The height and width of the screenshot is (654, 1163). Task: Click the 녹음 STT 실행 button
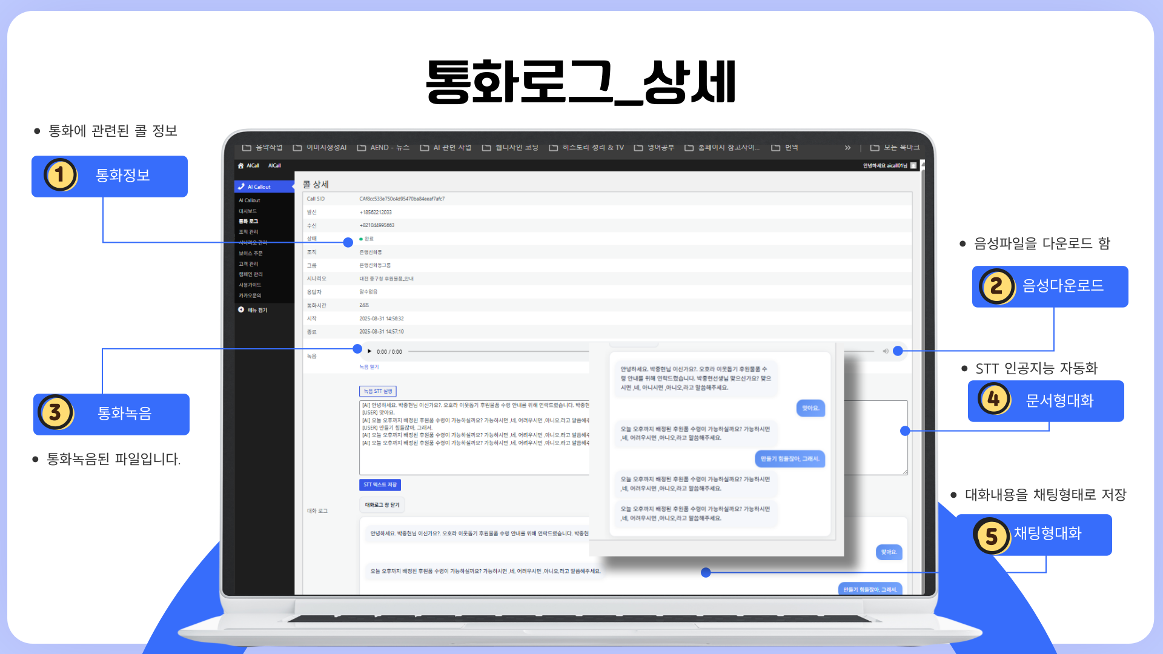378,391
